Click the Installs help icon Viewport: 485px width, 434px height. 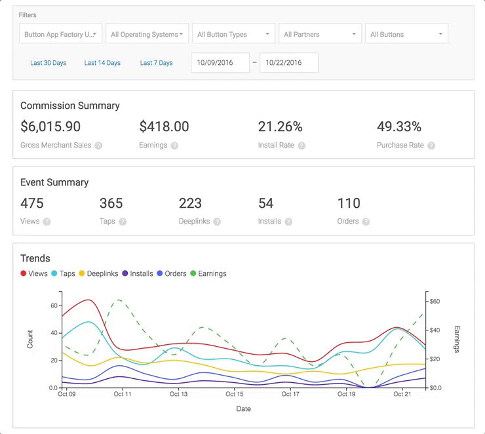[288, 222]
